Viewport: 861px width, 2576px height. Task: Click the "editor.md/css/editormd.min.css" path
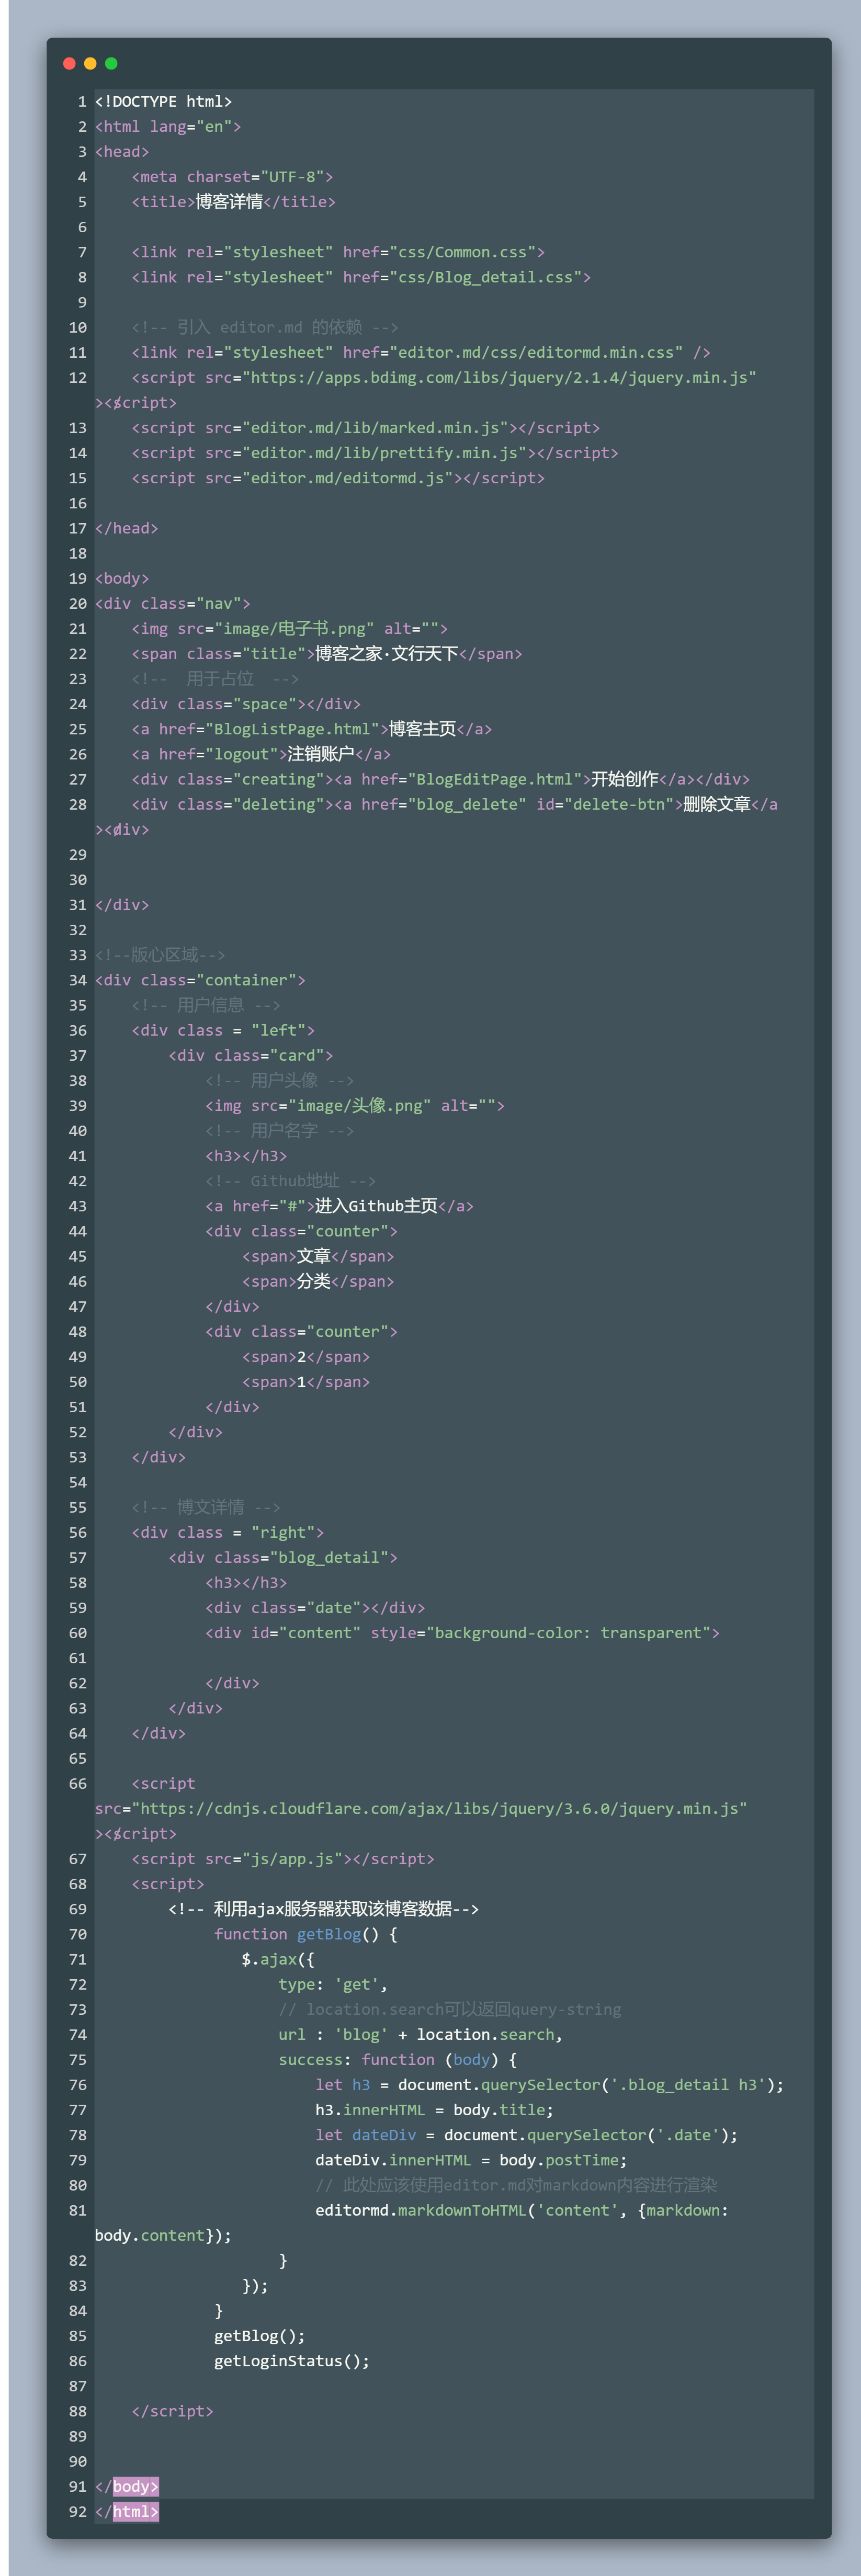pyautogui.click(x=537, y=353)
